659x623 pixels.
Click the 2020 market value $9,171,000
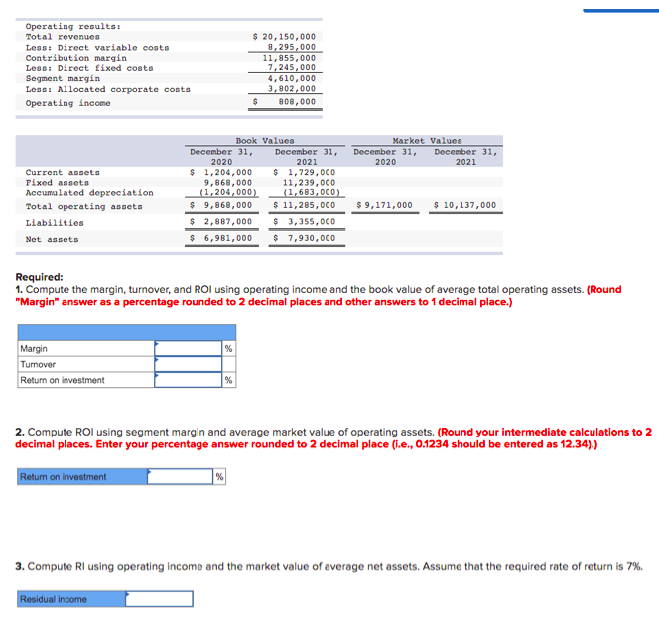(384, 205)
